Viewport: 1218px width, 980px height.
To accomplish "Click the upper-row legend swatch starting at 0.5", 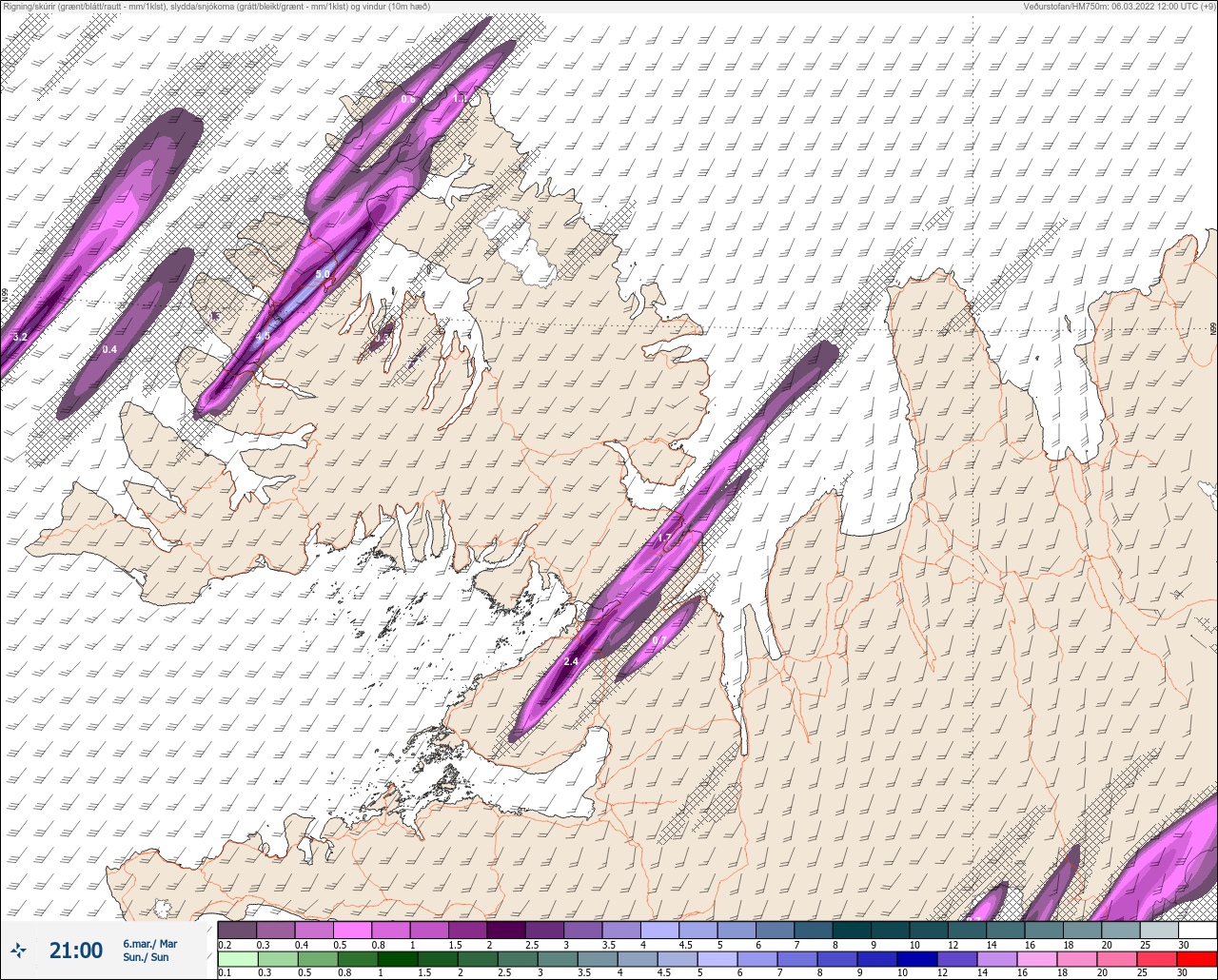I will (352, 930).
